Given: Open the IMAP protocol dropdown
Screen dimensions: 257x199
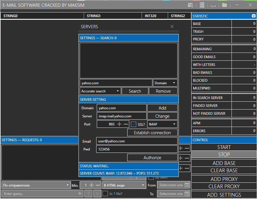Looking at the screenshot, I should [162, 124].
